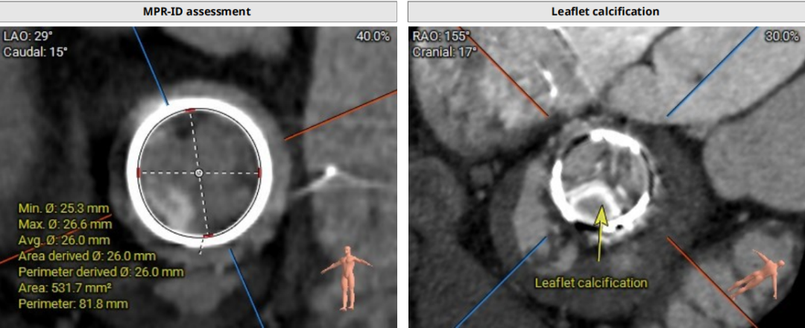Grab the bottom red handle of the ellipse
This screenshot has width=805, height=328.
tap(208, 236)
